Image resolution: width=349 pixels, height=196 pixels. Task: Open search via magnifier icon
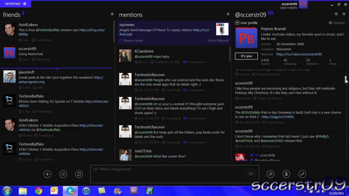tap(270, 174)
